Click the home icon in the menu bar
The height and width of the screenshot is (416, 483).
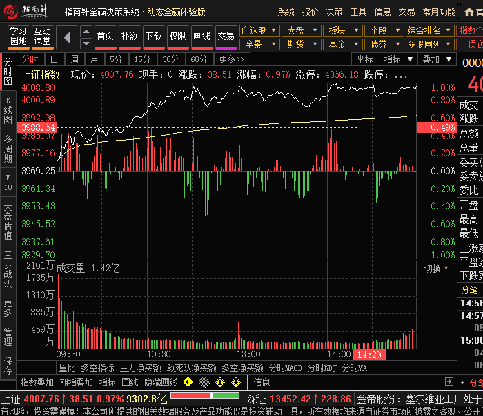(x=469, y=12)
